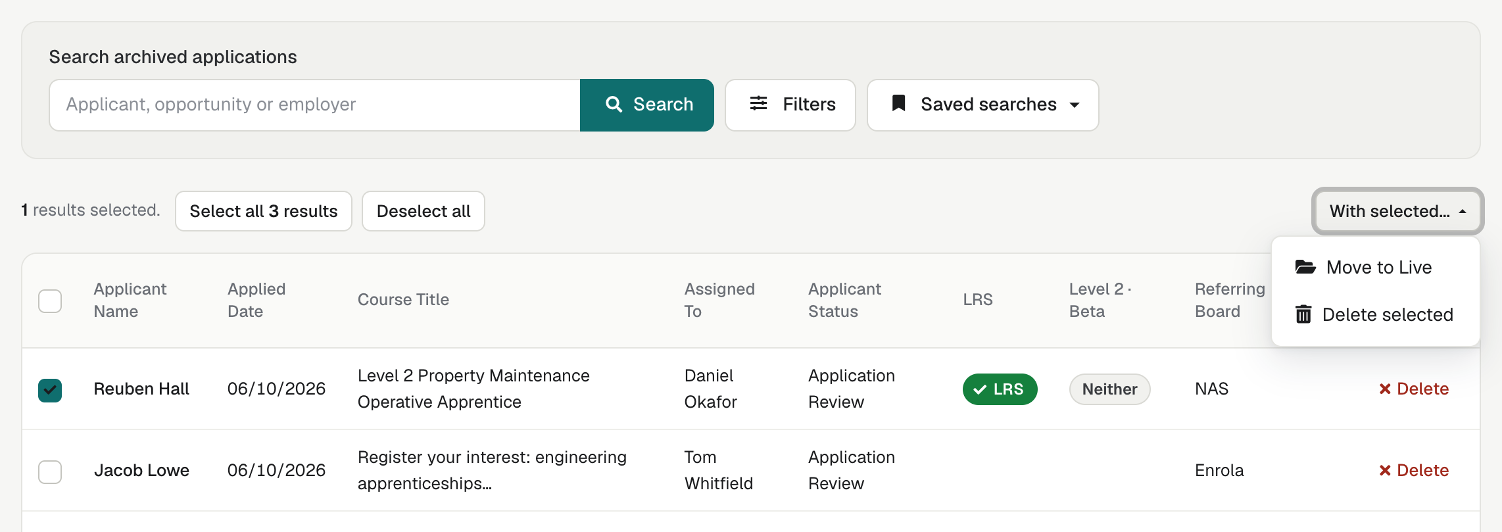Image resolution: width=1502 pixels, height=532 pixels.
Task: Click the LRS column header
Action: coord(978,299)
